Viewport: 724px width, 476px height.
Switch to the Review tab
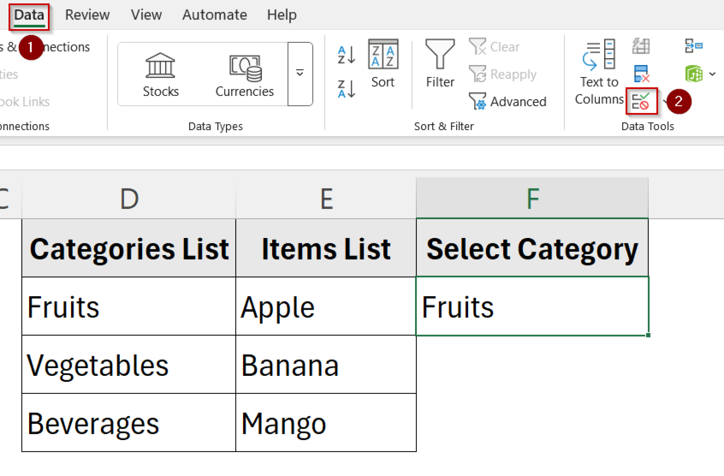click(x=87, y=15)
